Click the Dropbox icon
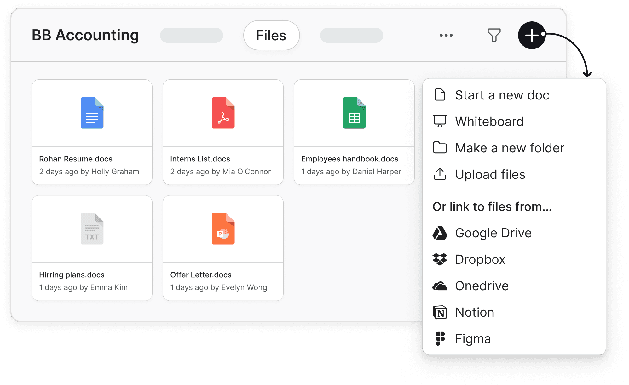The height and width of the screenshot is (385, 629). pos(440,259)
